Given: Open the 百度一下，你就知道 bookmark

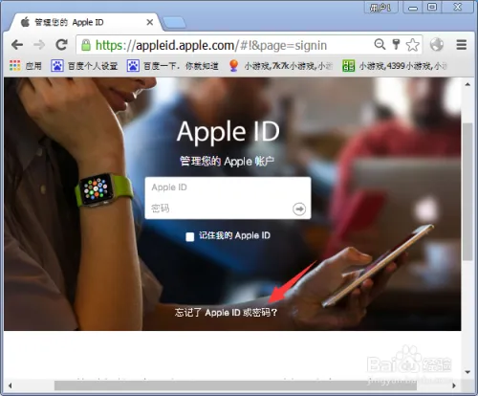Looking at the screenshot, I should [x=173, y=66].
